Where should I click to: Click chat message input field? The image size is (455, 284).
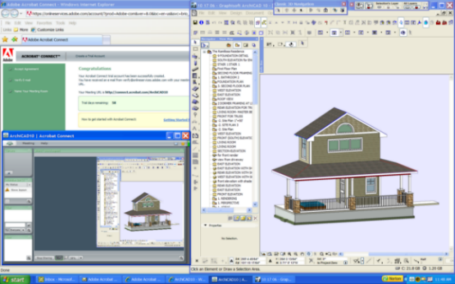tap(15, 225)
